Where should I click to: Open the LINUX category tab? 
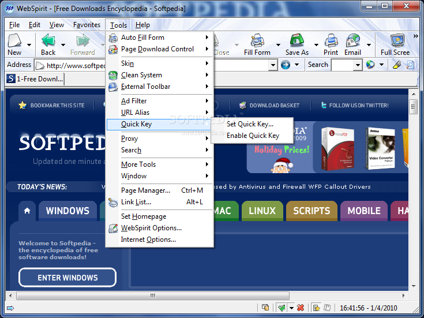pyautogui.click(x=262, y=211)
